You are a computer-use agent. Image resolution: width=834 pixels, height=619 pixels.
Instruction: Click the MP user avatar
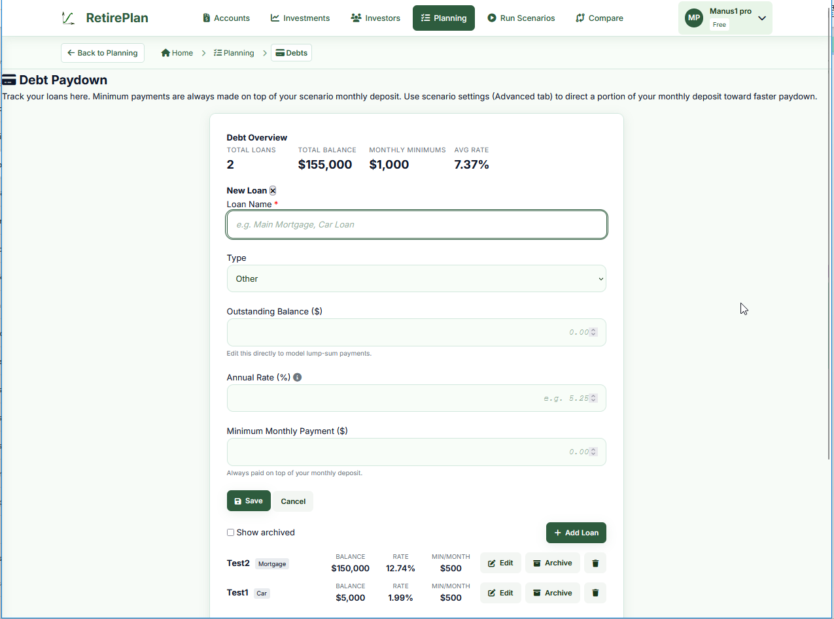[694, 18]
